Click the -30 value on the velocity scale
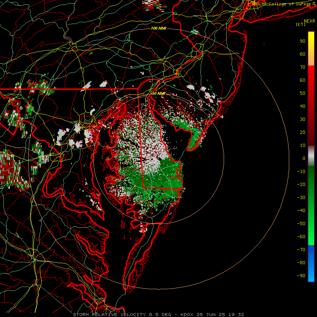 tap(301, 198)
